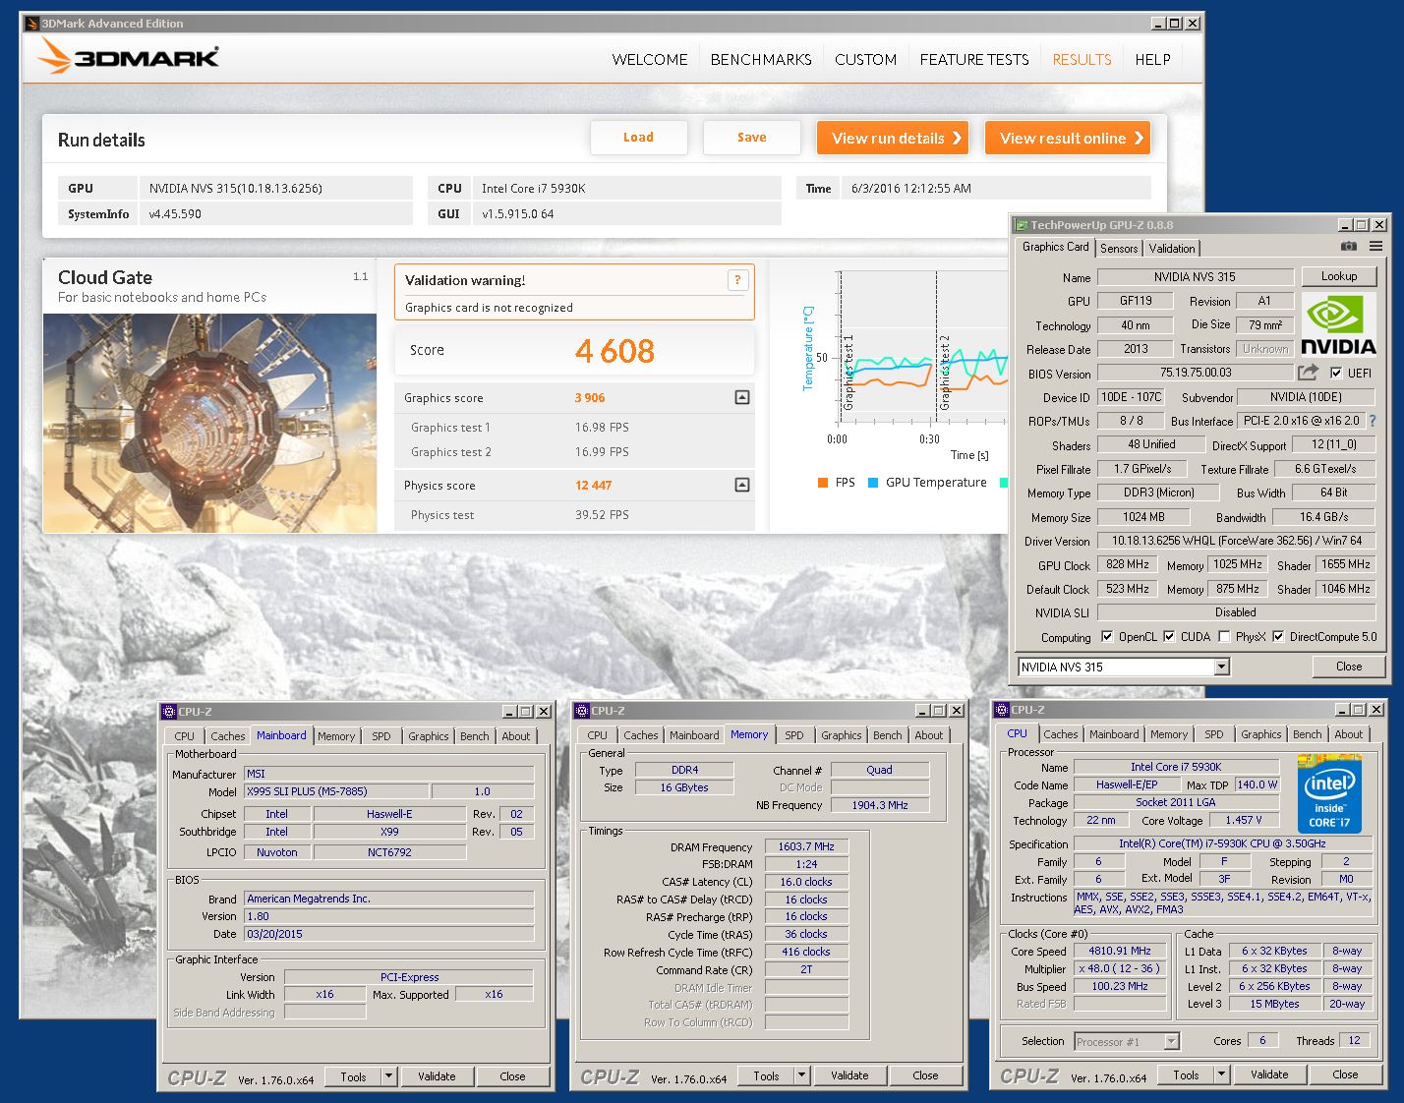Go to BENCHMARKS in 3DMark
Viewport: 1404px width, 1103px height.
(761, 60)
